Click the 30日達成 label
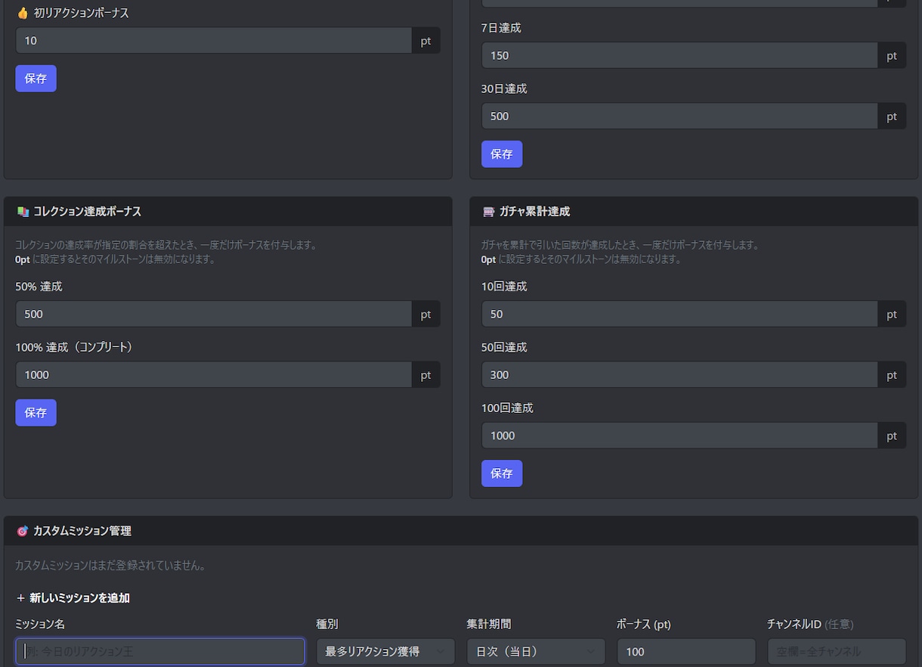922x667 pixels. click(x=504, y=88)
